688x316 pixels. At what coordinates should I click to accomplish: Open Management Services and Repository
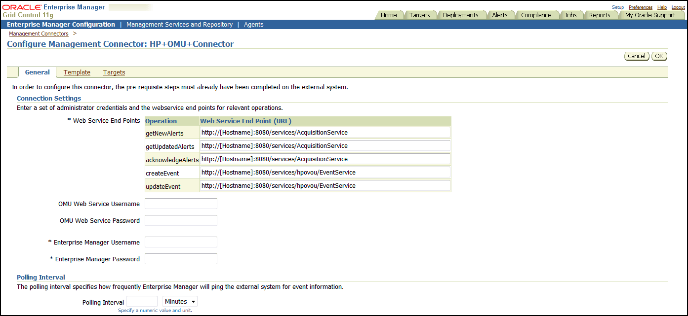click(x=179, y=25)
